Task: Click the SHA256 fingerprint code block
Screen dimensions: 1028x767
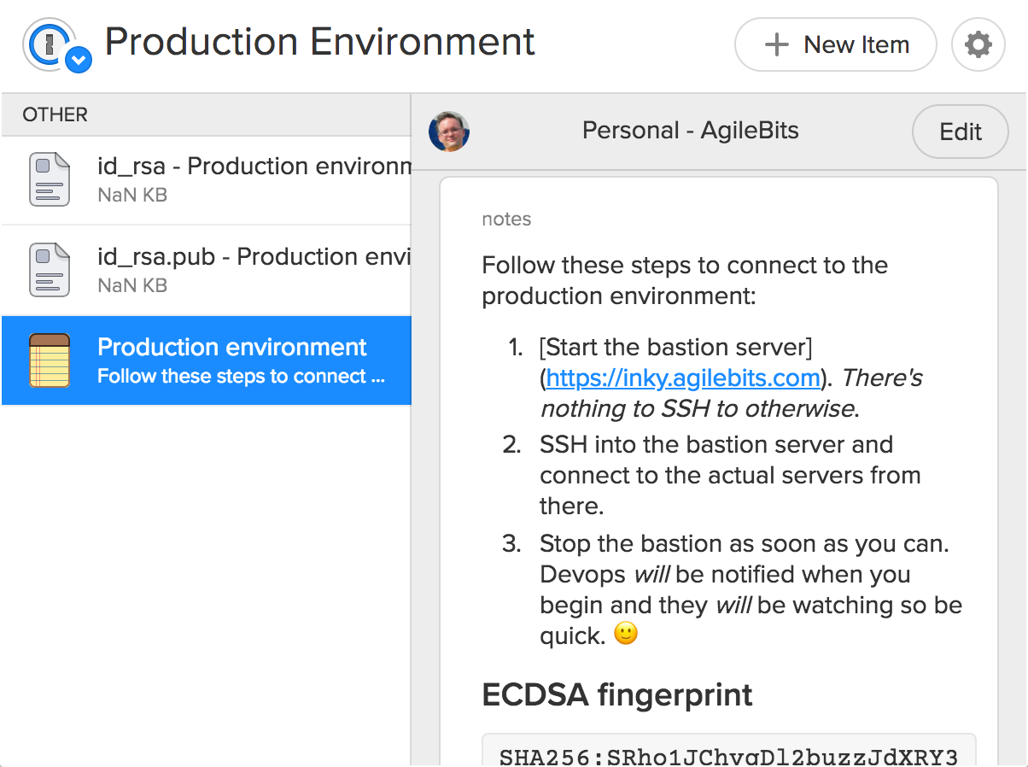Action: point(729,750)
